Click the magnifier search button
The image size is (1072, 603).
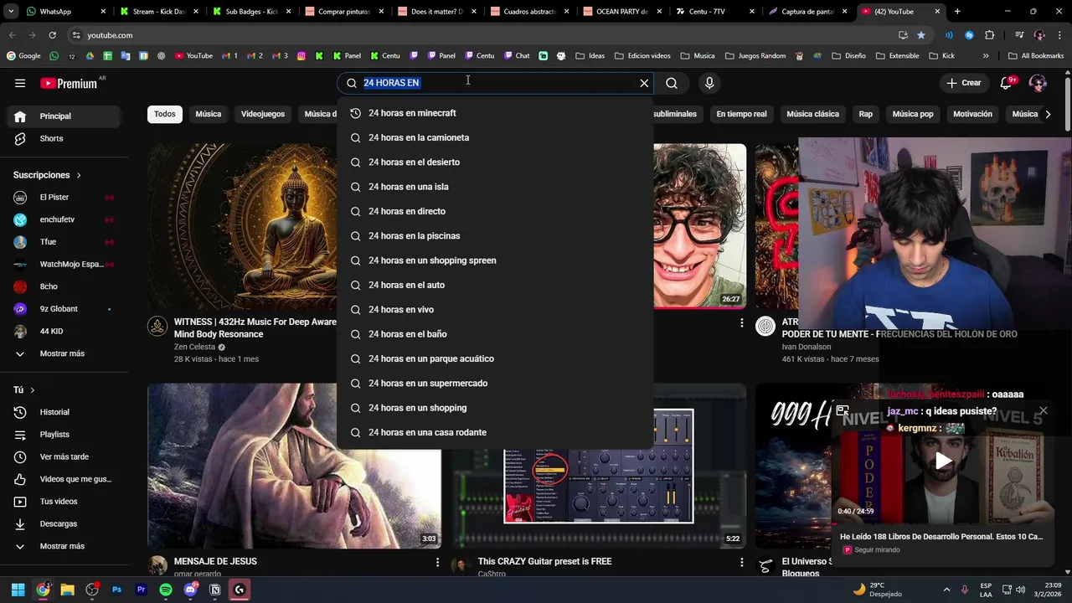[672, 83]
